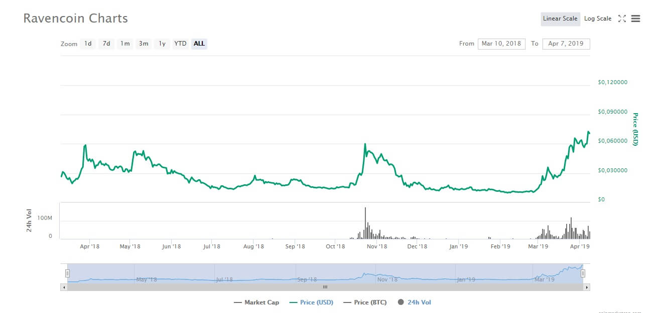This screenshot has width=664, height=313.
Task: Open the chart hamburger menu
Action: coord(635,19)
